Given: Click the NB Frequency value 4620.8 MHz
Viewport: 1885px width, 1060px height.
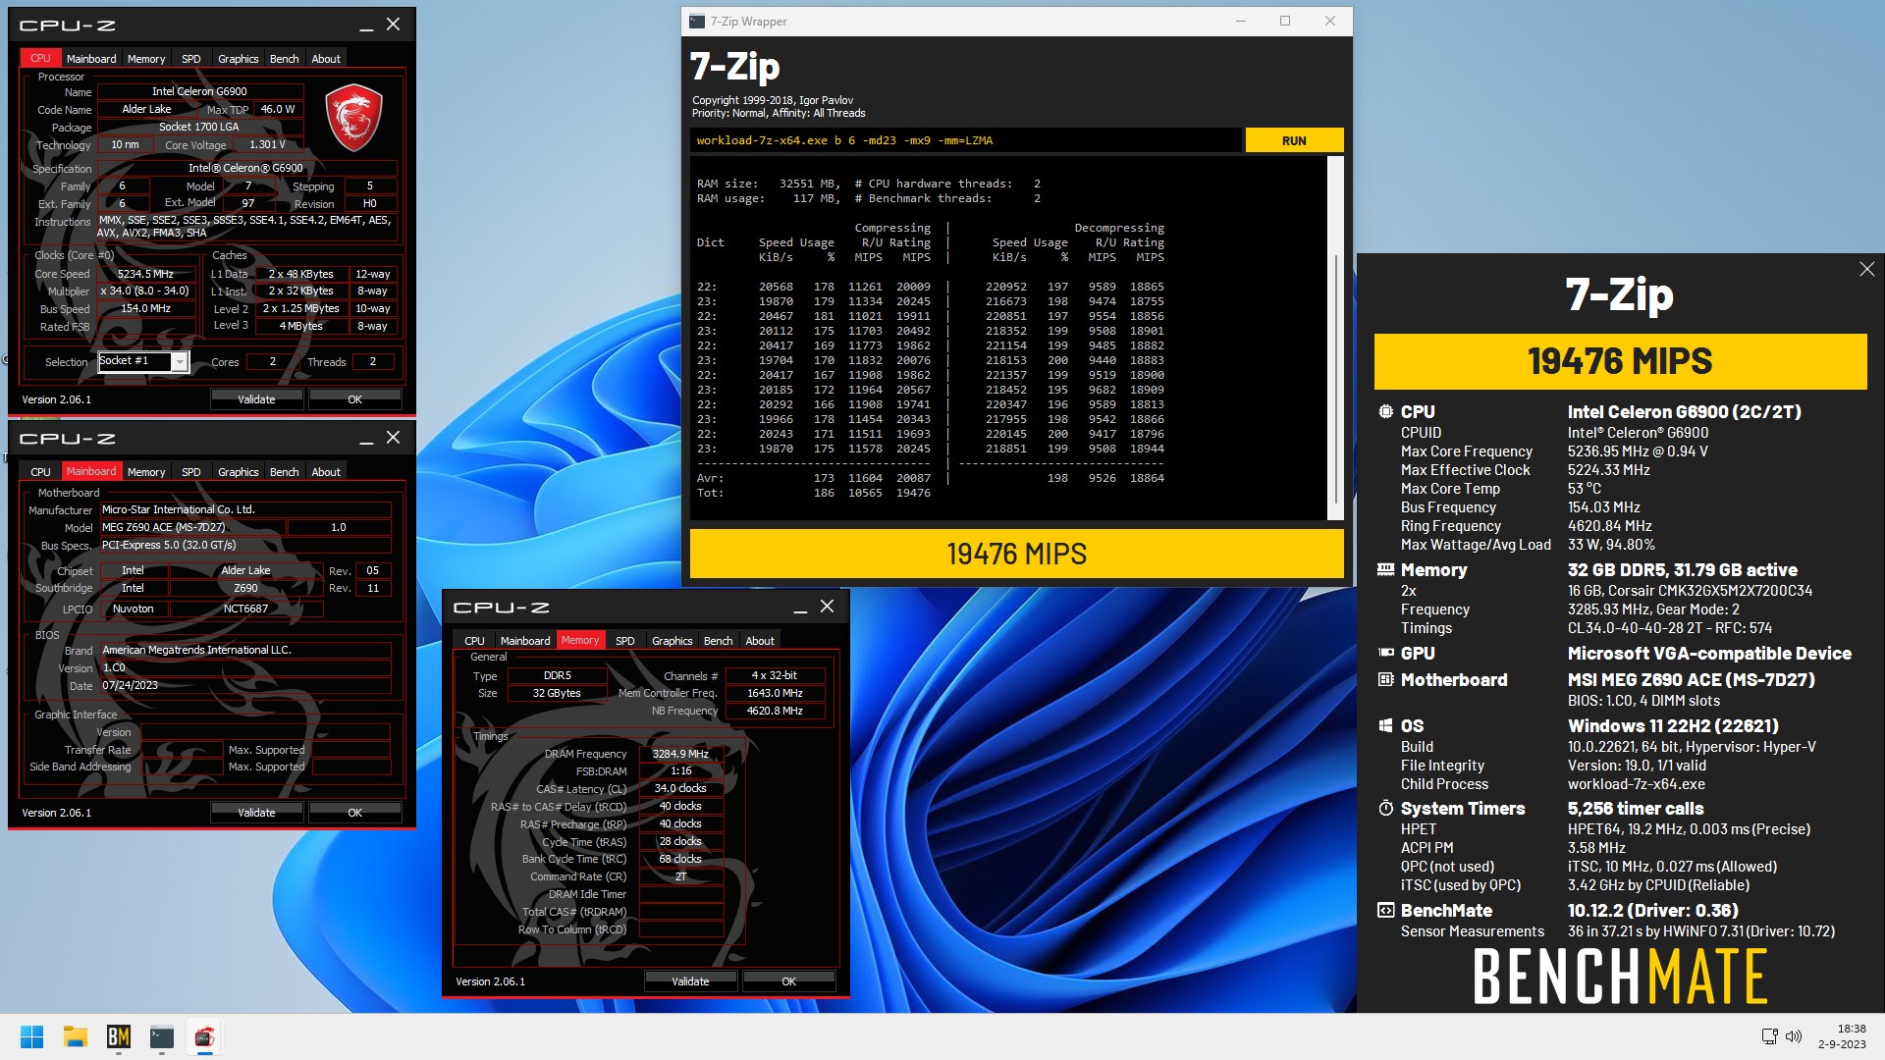Looking at the screenshot, I should 775,711.
